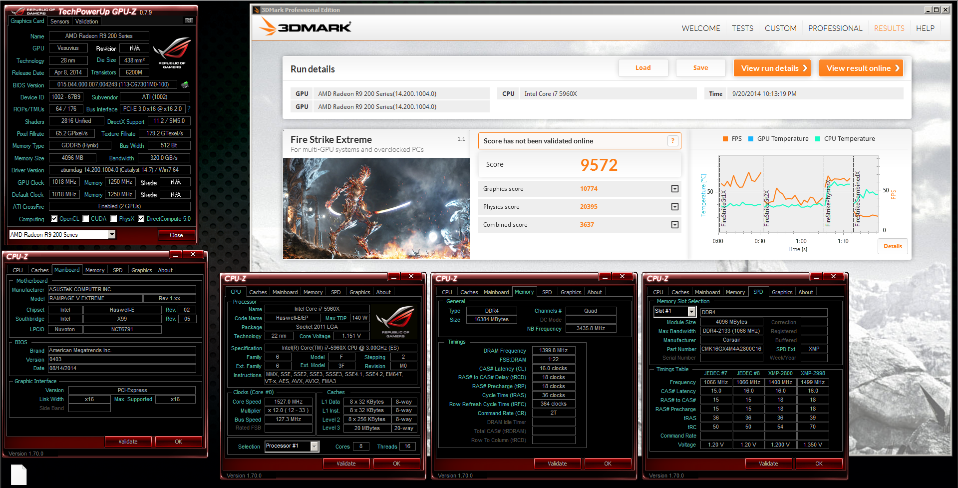Open the SPD tab in CPU-Z Mainboard window
Screen dimensions: 958x488
point(117,270)
